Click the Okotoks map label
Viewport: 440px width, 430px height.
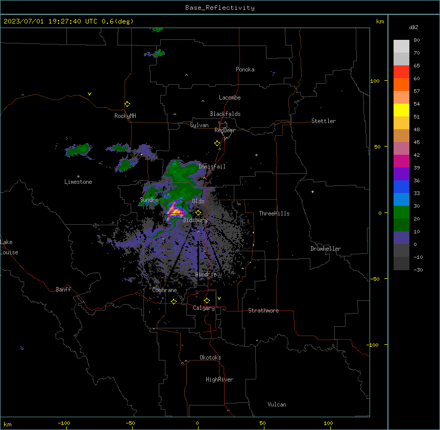pyautogui.click(x=210, y=357)
